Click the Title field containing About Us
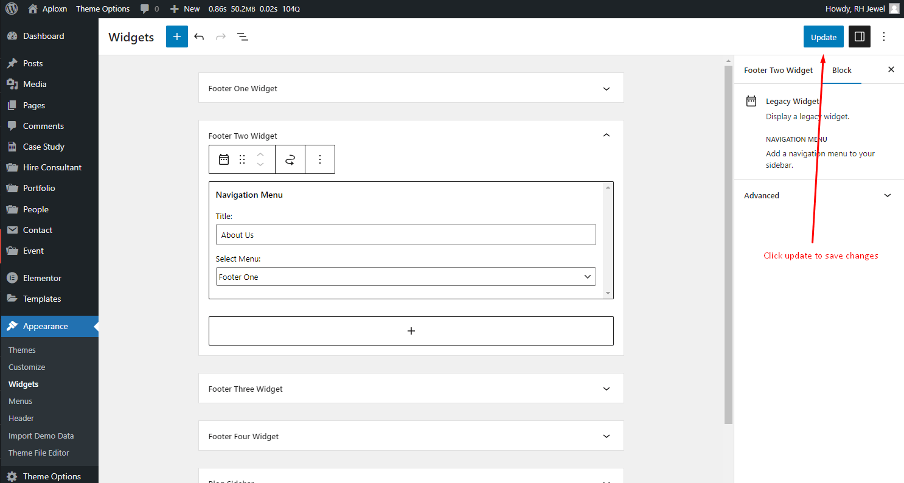 click(x=406, y=235)
